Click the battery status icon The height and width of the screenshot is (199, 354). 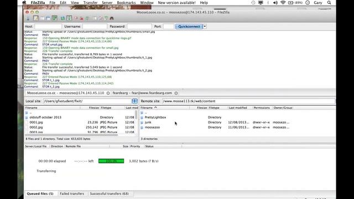[x=291, y=3]
